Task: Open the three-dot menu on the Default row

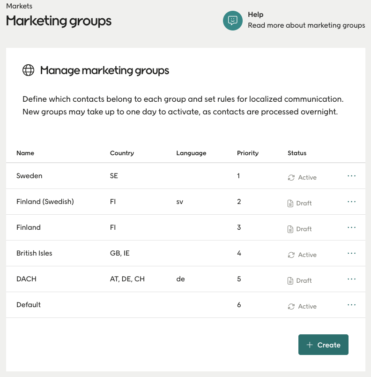Action: pos(351,304)
